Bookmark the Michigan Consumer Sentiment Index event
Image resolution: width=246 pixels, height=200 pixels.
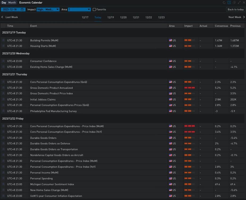tap(3, 184)
